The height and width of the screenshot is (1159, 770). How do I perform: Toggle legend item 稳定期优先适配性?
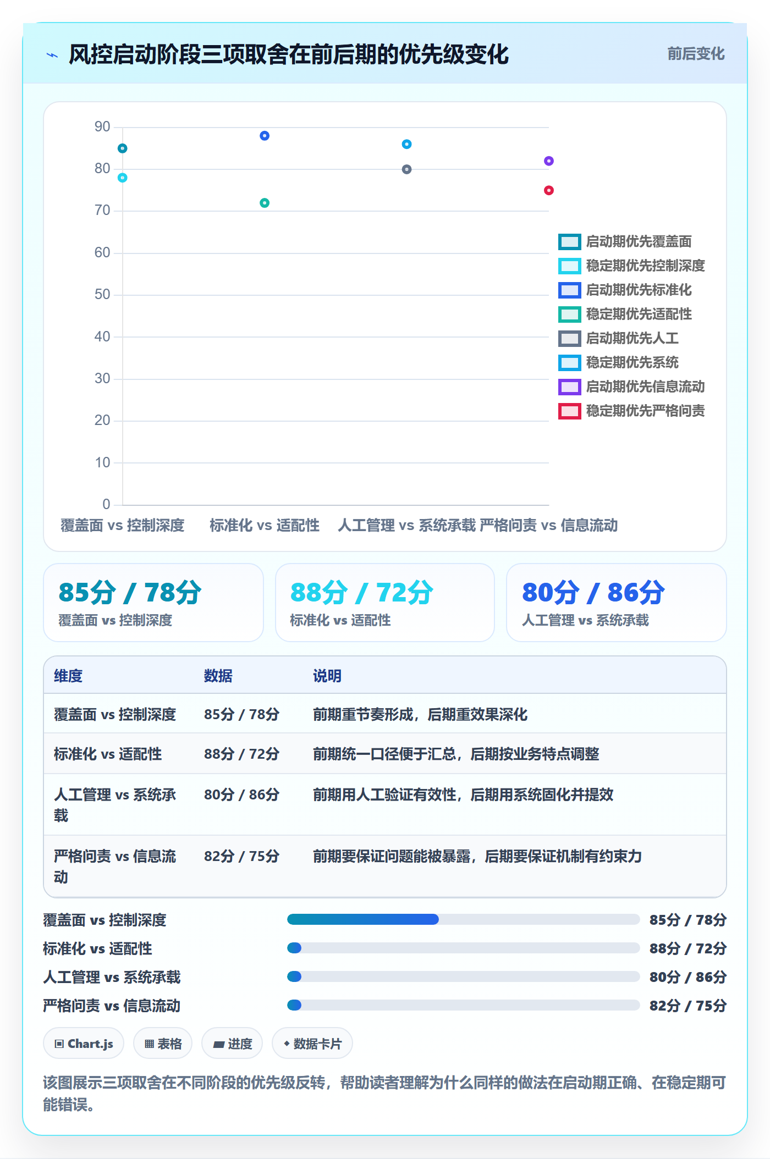(x=625, y=314)
